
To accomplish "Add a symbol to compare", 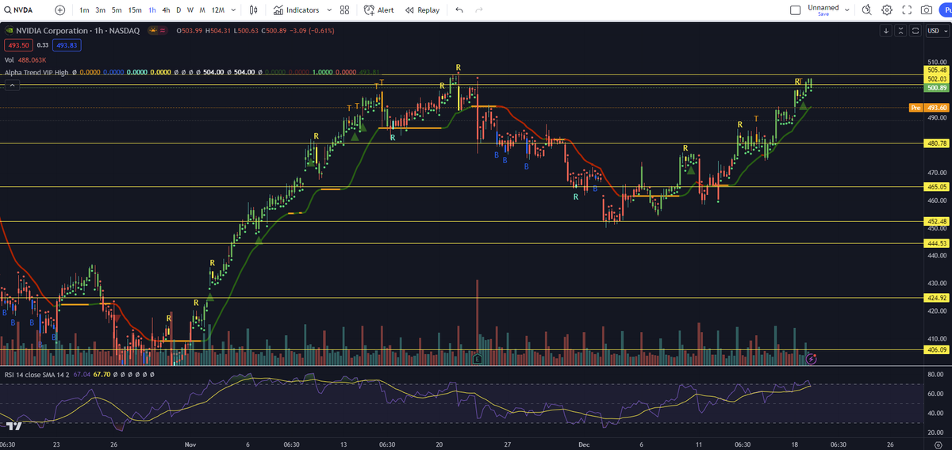I will point(60,10).
